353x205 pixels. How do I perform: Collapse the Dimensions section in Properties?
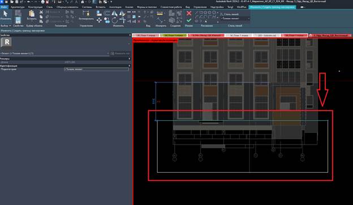(x=130, y=59)
